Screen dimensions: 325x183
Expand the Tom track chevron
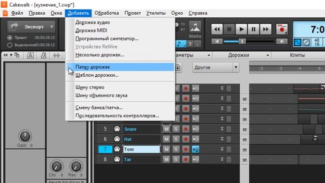(x=222, y=149)
